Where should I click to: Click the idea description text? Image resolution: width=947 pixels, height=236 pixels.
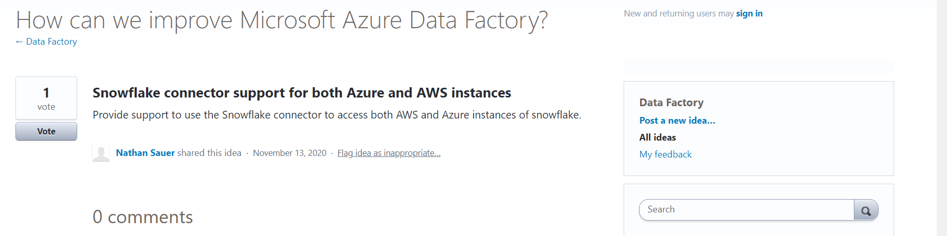pos(337,115)
